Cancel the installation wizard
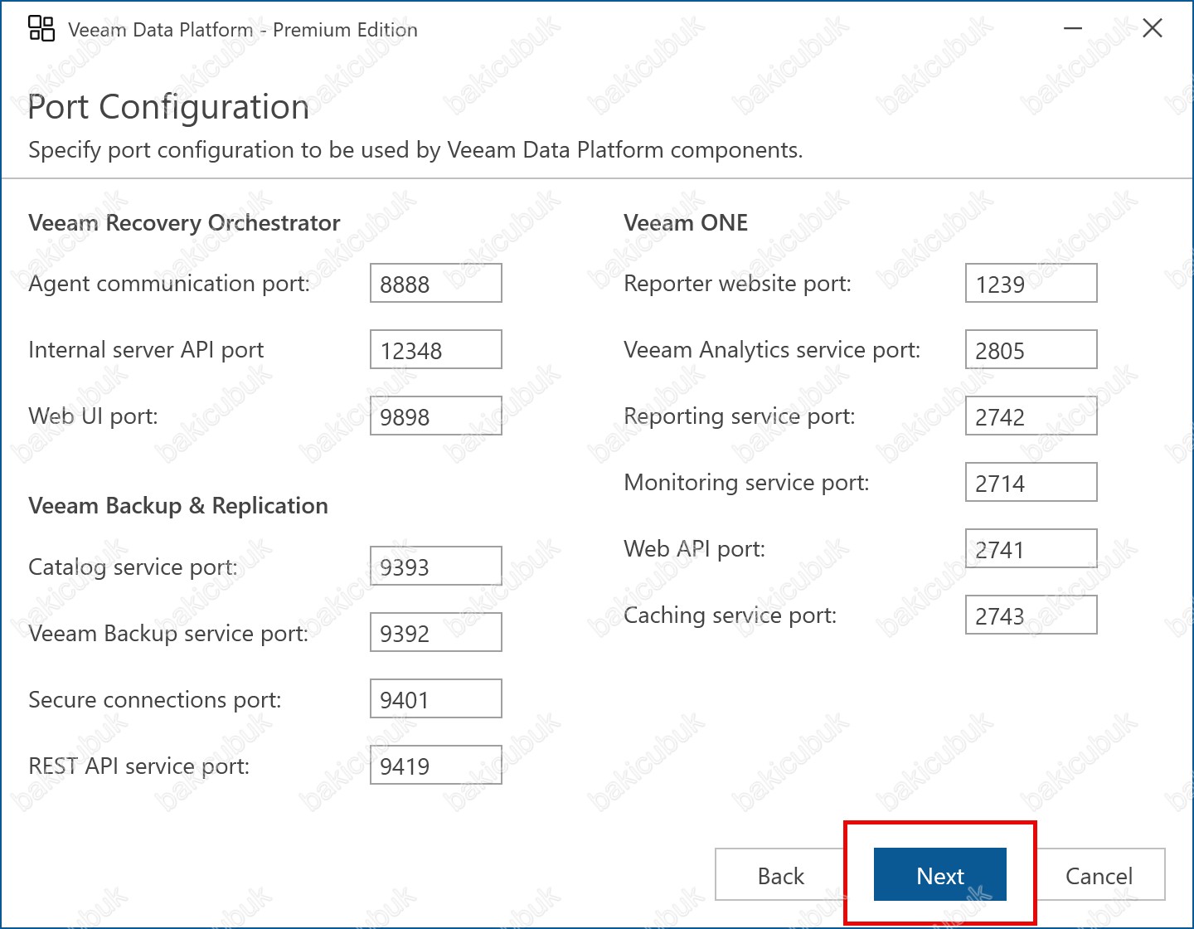1194x929 pixels. (1099, 875)
